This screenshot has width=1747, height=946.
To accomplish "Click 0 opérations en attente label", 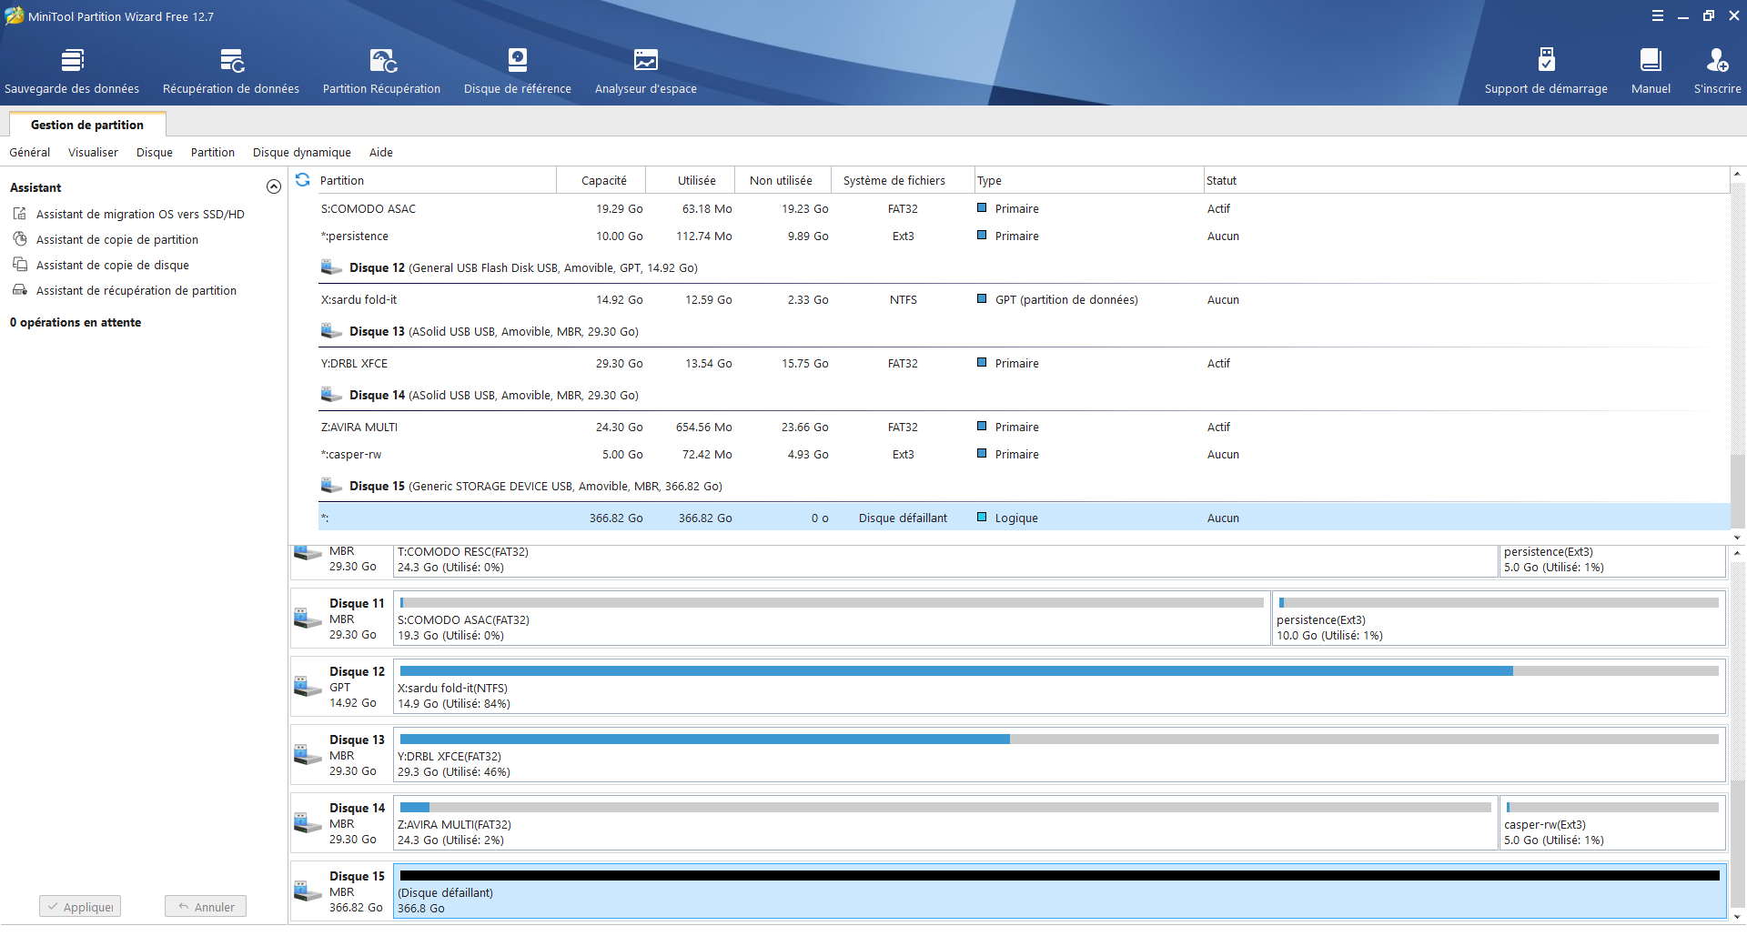I will tap(76, 322).
